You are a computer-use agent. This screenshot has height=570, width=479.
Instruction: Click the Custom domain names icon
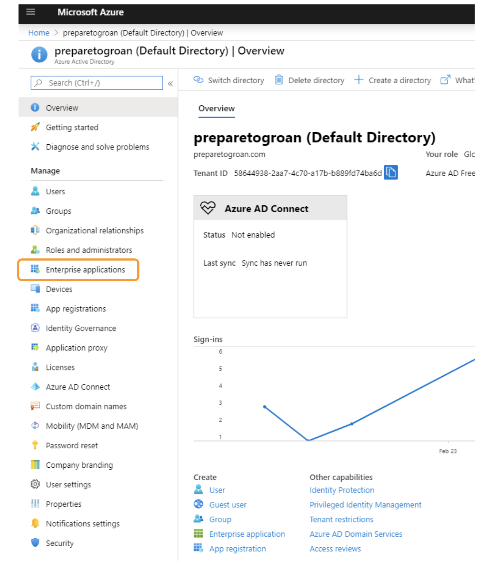coord(35,406)
